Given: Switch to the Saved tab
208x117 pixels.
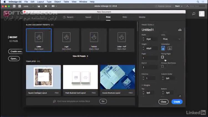Looking at the screenshot, I should coord(88,17).
